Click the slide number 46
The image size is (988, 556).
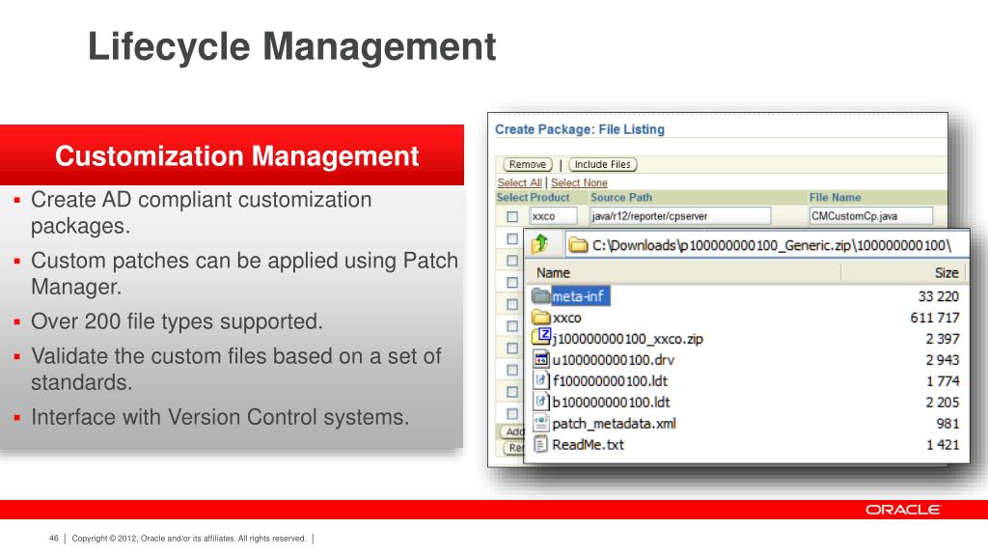(54, 539)
